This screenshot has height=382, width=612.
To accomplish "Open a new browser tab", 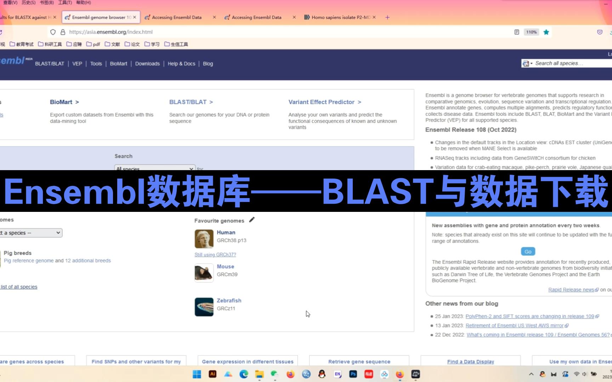I will (387, 17).
